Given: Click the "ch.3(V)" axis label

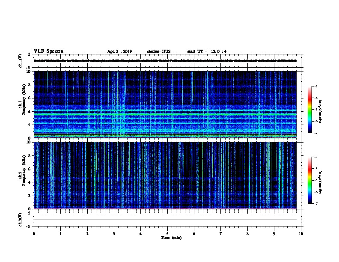Looking at the screenshot, I should point(20,220).
